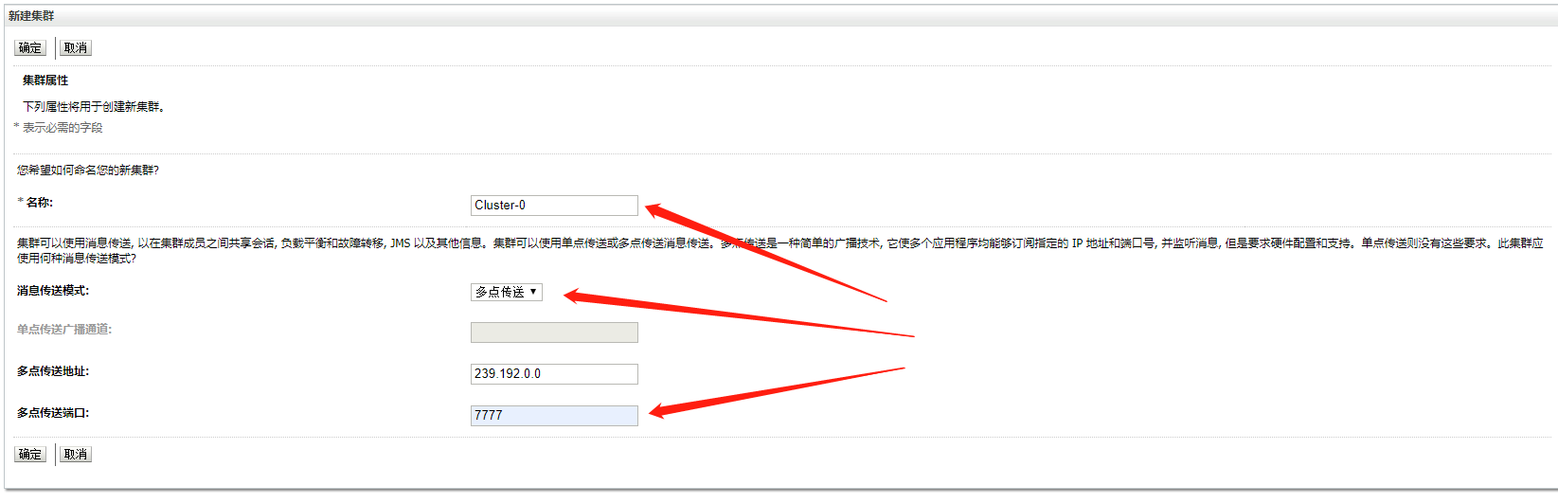The image size is (1558, 503).
Task: Click the 新建集群 title text
Action: point(31,16)
